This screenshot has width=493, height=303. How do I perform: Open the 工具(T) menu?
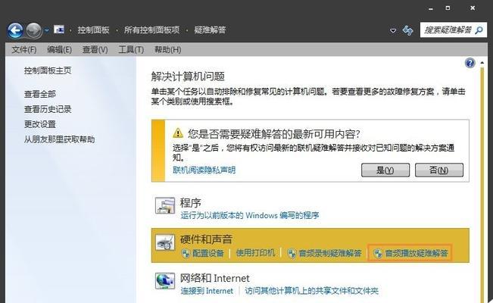click(131, 49)
